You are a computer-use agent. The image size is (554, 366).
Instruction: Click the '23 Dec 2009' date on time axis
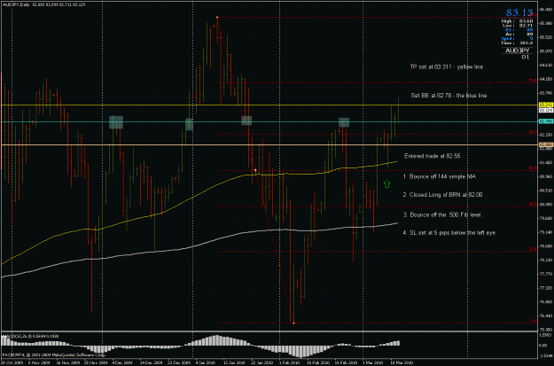(179, 362)
